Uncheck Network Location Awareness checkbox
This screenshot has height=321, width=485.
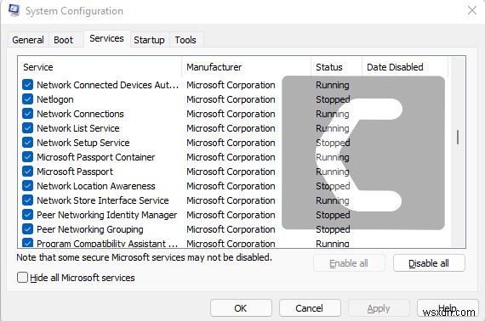point(27,185)
